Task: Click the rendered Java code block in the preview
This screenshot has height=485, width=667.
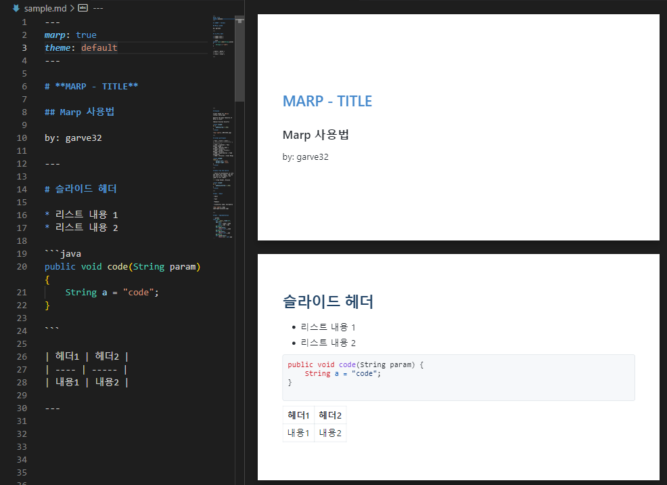Action: coord(459,378)
